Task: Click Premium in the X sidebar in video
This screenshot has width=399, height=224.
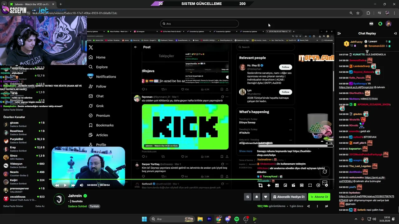Action: [99, 115]
